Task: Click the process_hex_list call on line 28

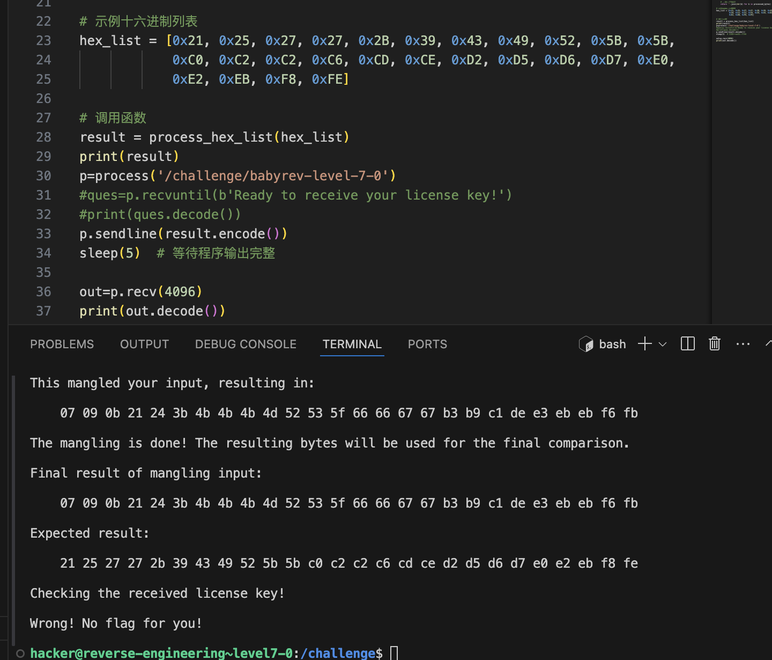Action: click(x=211, y=137)
